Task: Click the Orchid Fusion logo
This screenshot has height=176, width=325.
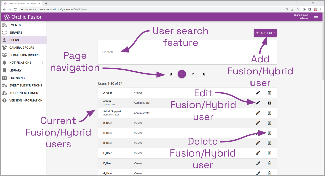Action: 23,17
